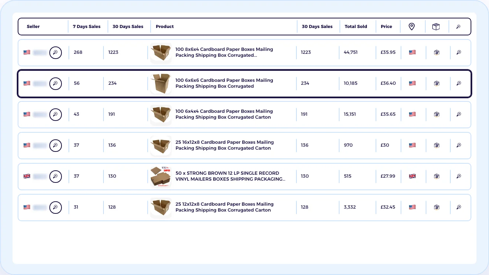
Task: Click seller search icon in 6x6x6 boxes row
Action: click(x=56, y=83)
